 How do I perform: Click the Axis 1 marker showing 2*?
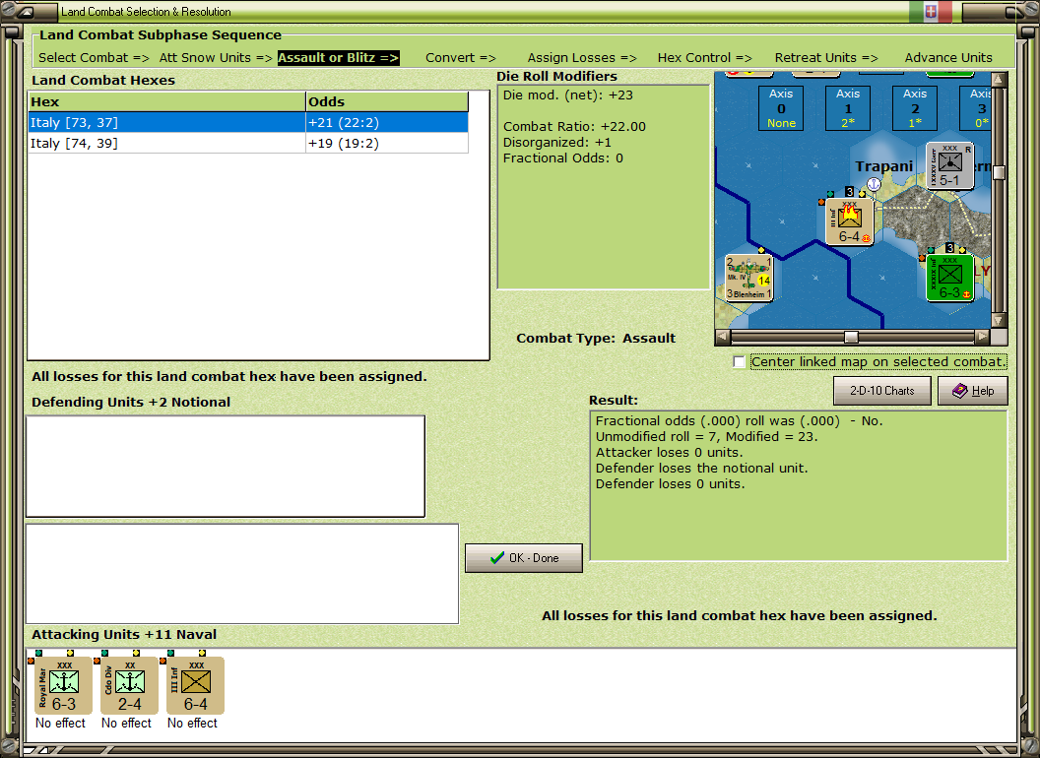(848, 108)
